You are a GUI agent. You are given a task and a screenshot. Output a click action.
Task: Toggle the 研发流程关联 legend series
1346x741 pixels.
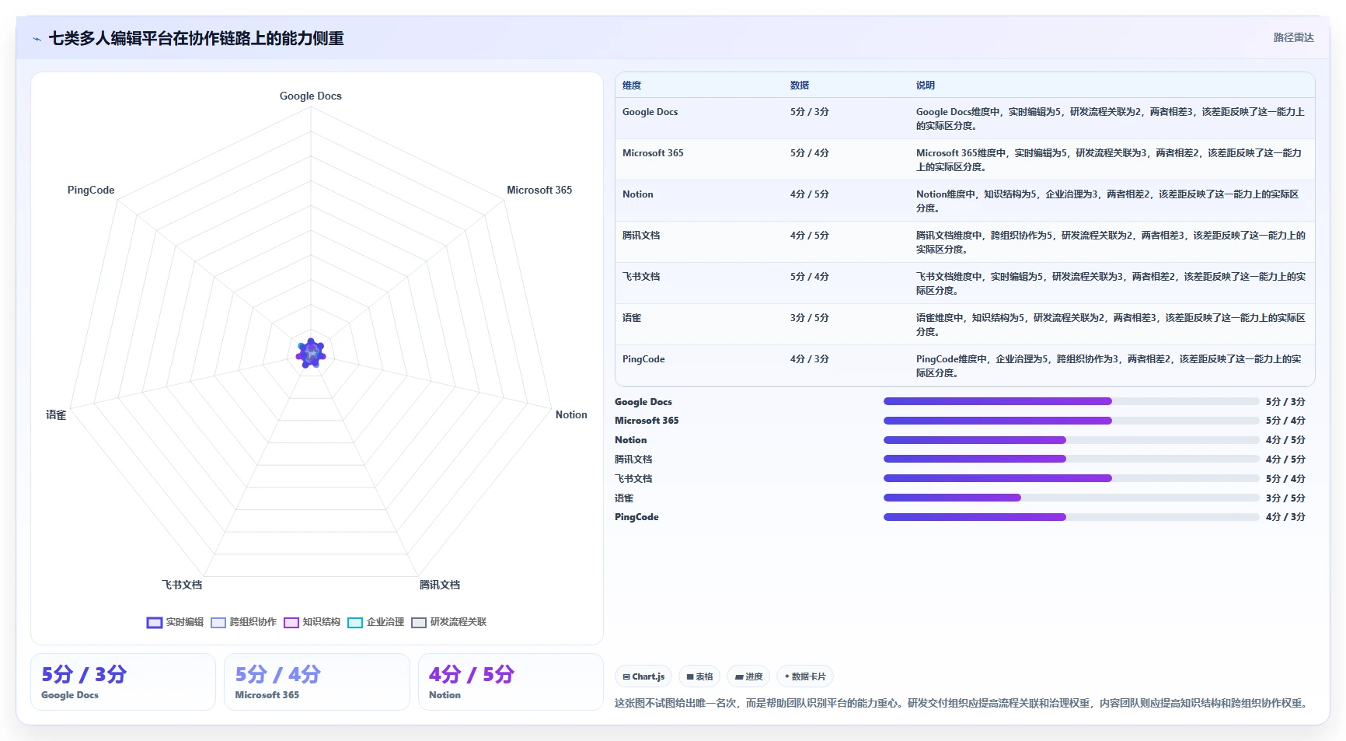click(448, 622)
